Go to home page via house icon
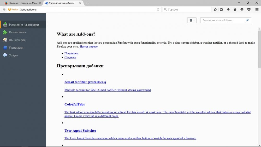Image resolution: width=261 pixels, height=147 pixels. coord(235,9)
